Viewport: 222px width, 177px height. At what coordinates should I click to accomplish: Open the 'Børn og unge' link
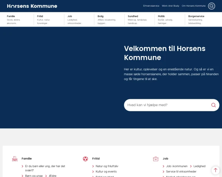pos(34,176)
